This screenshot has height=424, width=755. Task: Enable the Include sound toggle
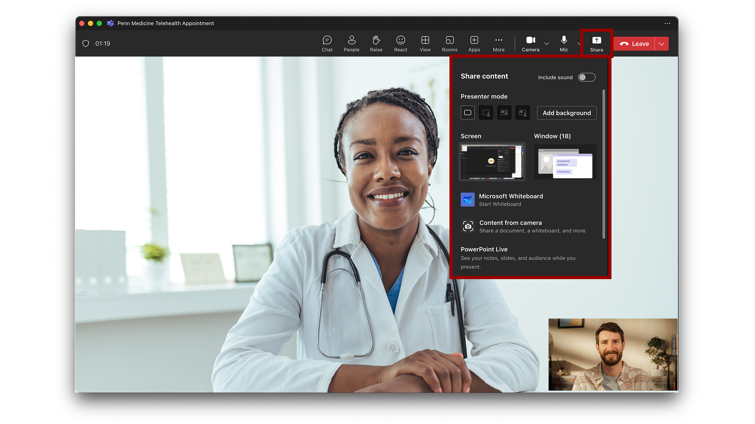[586, 77]
